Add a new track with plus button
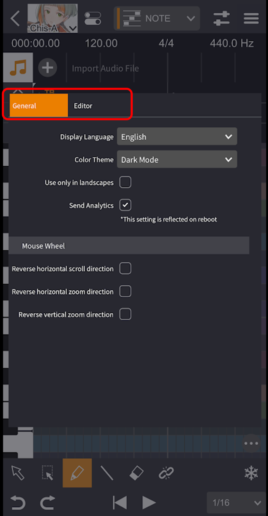The image size is (268, 516). [x=48, y=68]
